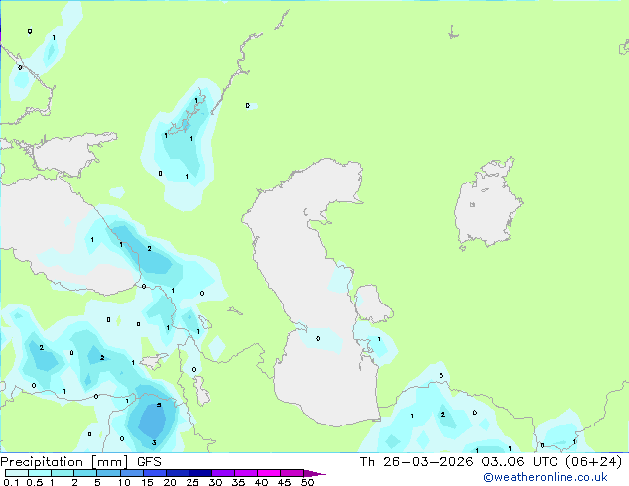Screen dimensions: 629x486
Task: Click the '45' legend value label
Action: 284,482
